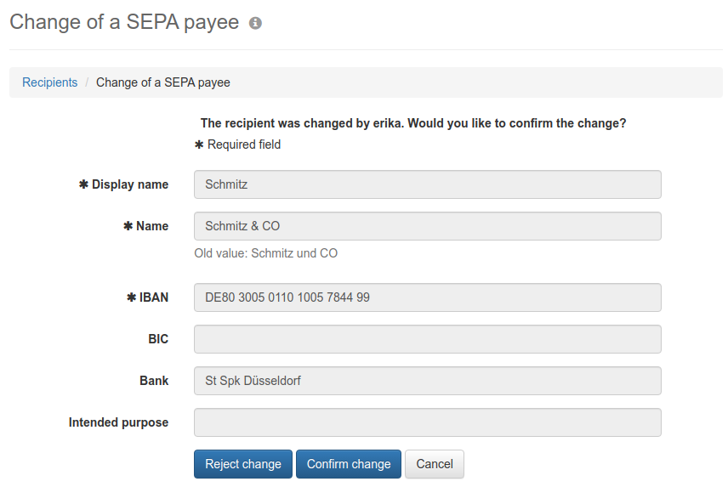The width and height of the screenshot is (728, 487).
Task: Click the IBAN label
Action: pos(148,297)
